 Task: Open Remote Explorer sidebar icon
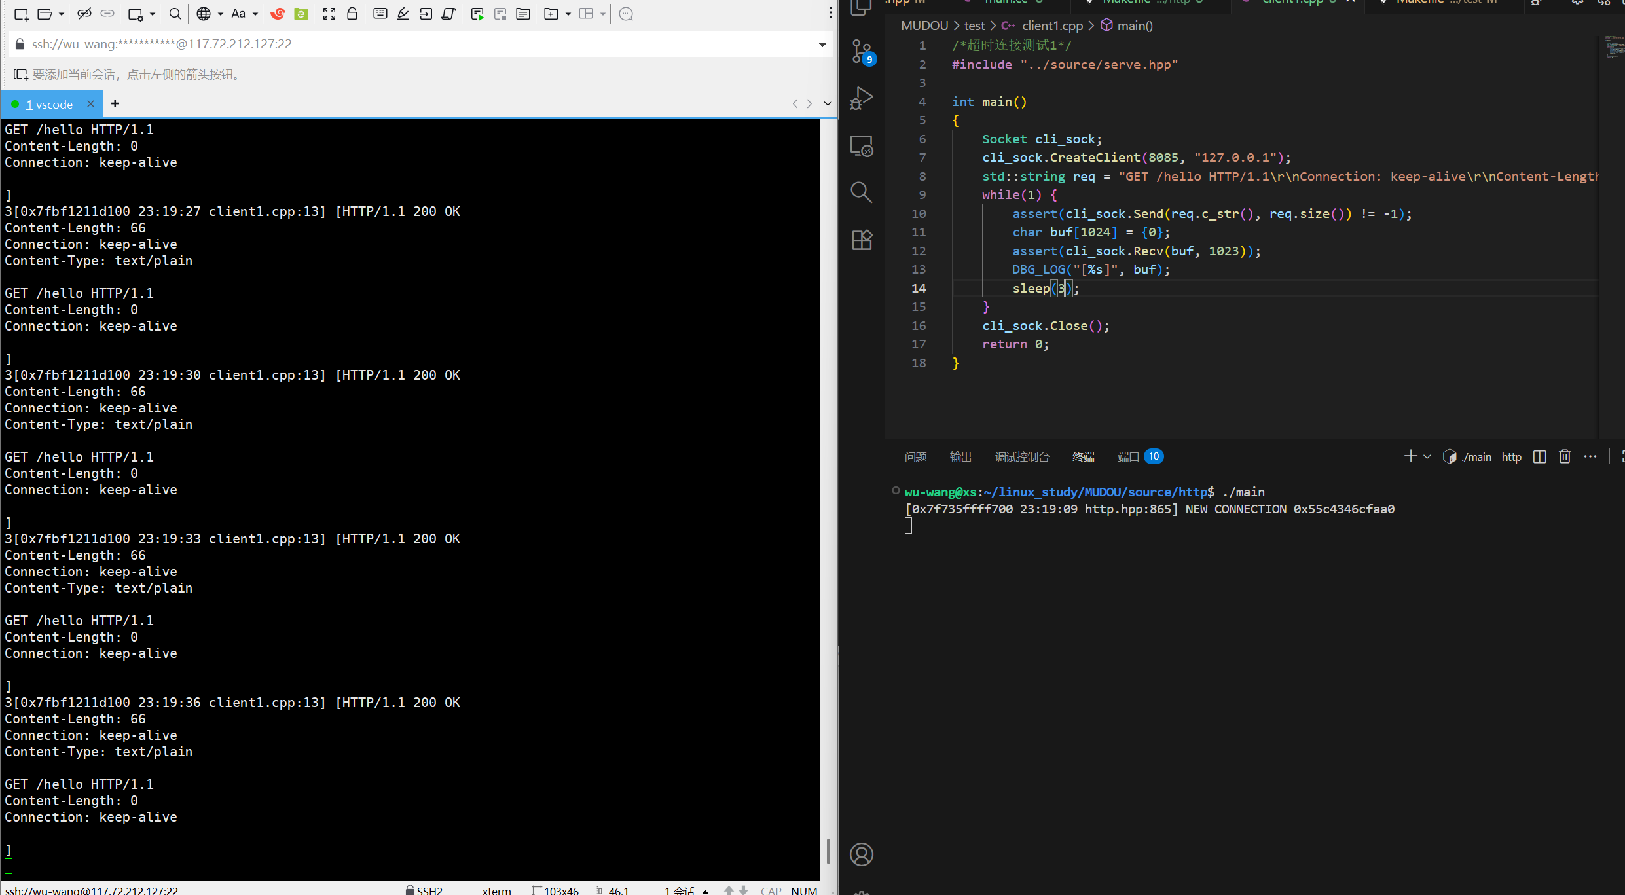click(x=862, y=145)
